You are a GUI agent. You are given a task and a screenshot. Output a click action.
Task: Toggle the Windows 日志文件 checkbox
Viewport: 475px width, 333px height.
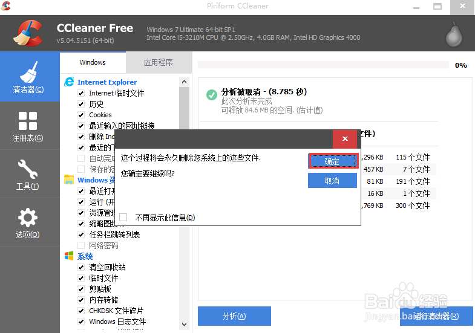pos(81,322)
